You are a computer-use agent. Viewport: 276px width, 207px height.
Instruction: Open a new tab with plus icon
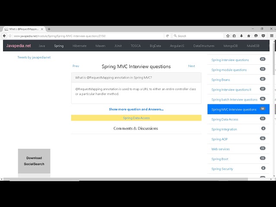tap(49, 29)
